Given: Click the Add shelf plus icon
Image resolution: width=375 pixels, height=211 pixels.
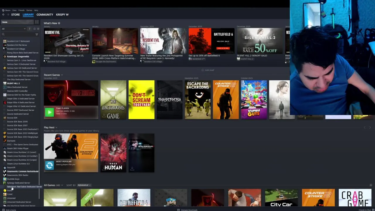Looking at the screenshot, I should point(202,70).
